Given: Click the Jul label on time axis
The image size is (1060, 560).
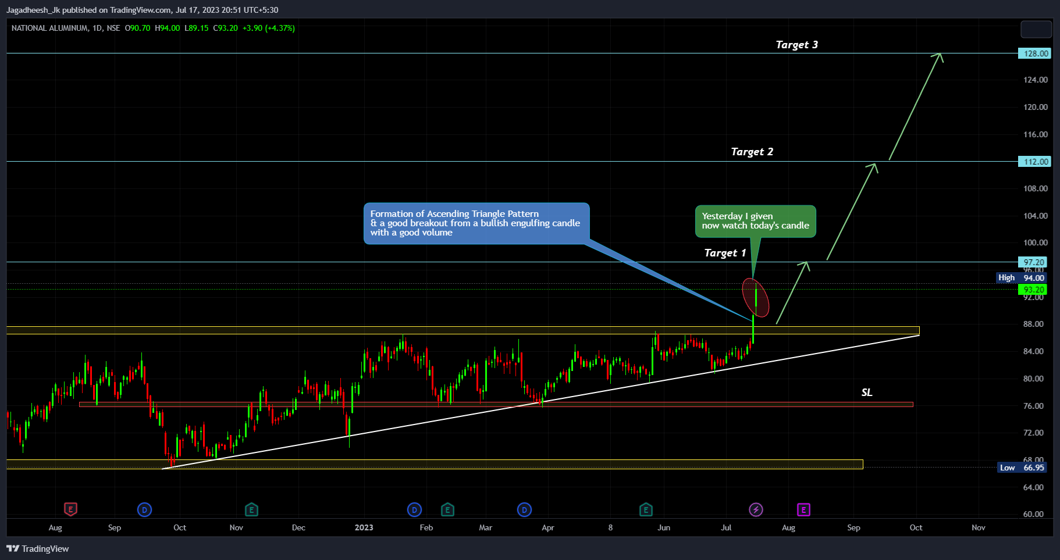Looking at the screenshot, I should (x=726, y=527).
